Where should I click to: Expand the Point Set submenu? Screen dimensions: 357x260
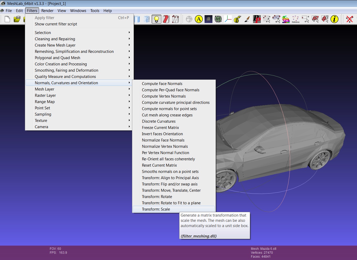pos(42,108)
